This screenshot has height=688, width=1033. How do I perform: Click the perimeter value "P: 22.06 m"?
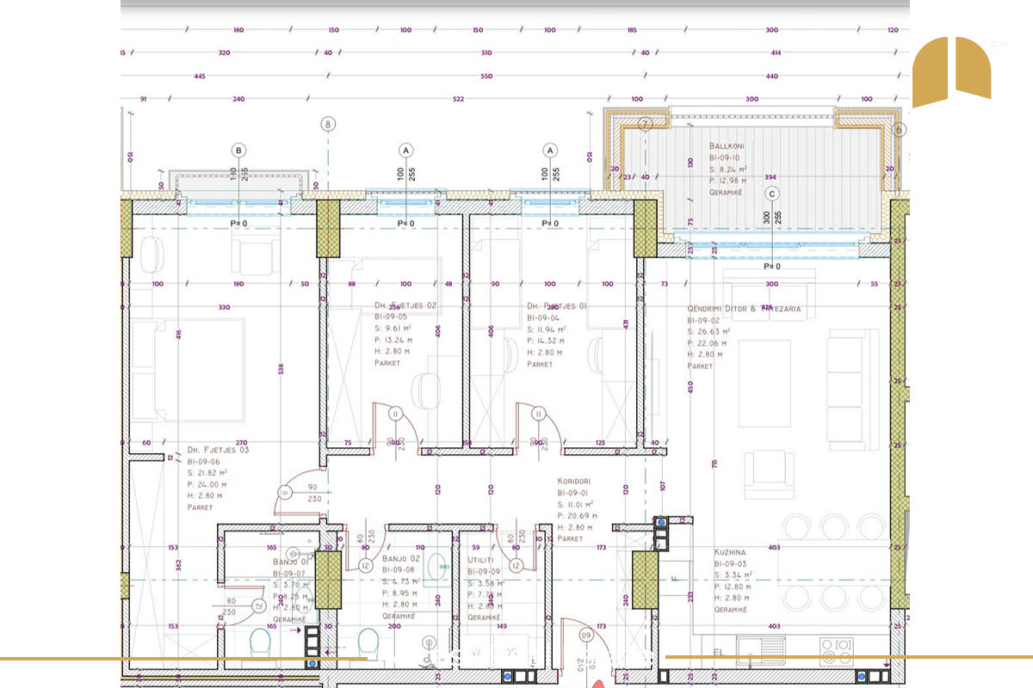(708, 343)
